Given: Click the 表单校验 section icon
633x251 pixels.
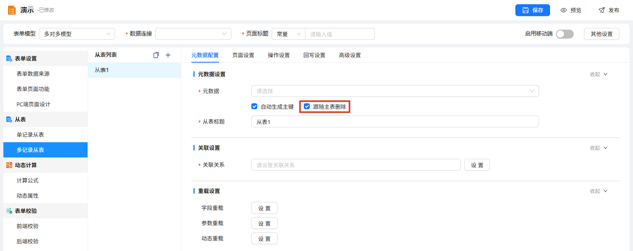Looking at the screenshot, I should pyautogui.click(x=9, y=211).
